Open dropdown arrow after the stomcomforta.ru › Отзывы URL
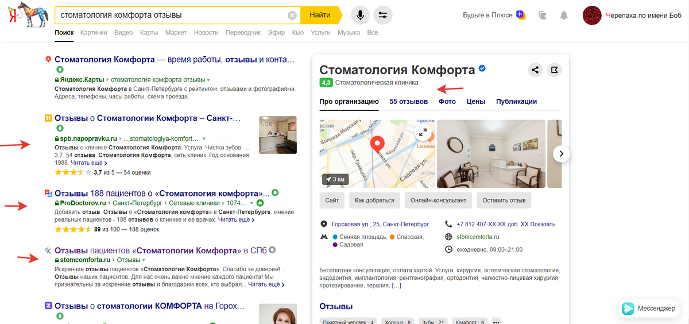Screen dimensions: 689x324 coord(144,260)
